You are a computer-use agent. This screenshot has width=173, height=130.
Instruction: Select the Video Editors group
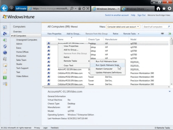(22, 76)
